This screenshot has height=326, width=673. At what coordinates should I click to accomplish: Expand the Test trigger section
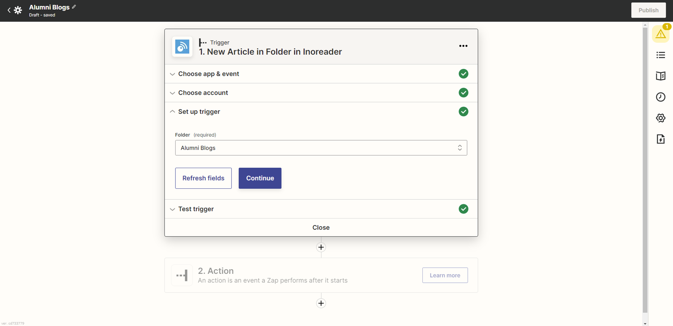tap(321, 209)
